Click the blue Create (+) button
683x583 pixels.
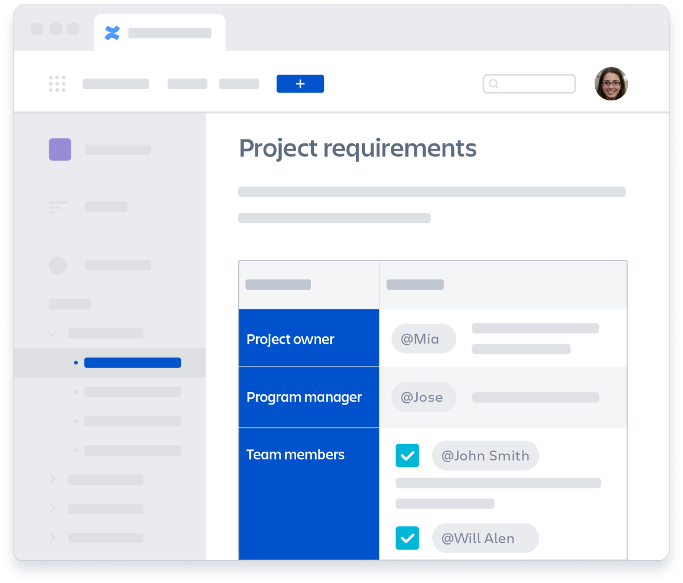[x=300, y=84]
